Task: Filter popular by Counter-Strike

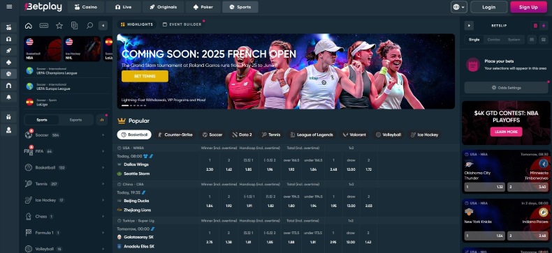Action: click(175, 135)
